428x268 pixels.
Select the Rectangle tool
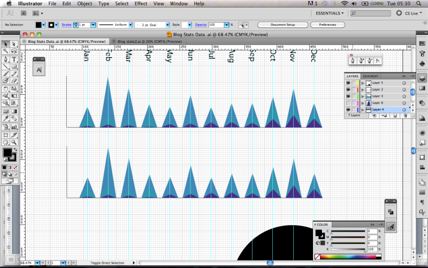tap(14, 66)
